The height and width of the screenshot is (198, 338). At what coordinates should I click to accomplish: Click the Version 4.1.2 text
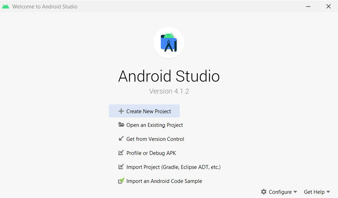click(169, 91)
